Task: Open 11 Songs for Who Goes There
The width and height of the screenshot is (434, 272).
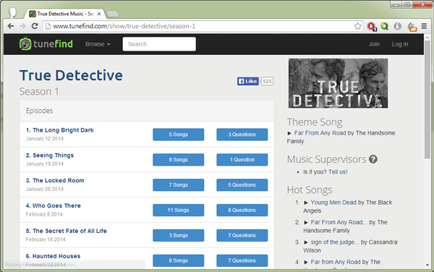Action: tap(178, 210)
